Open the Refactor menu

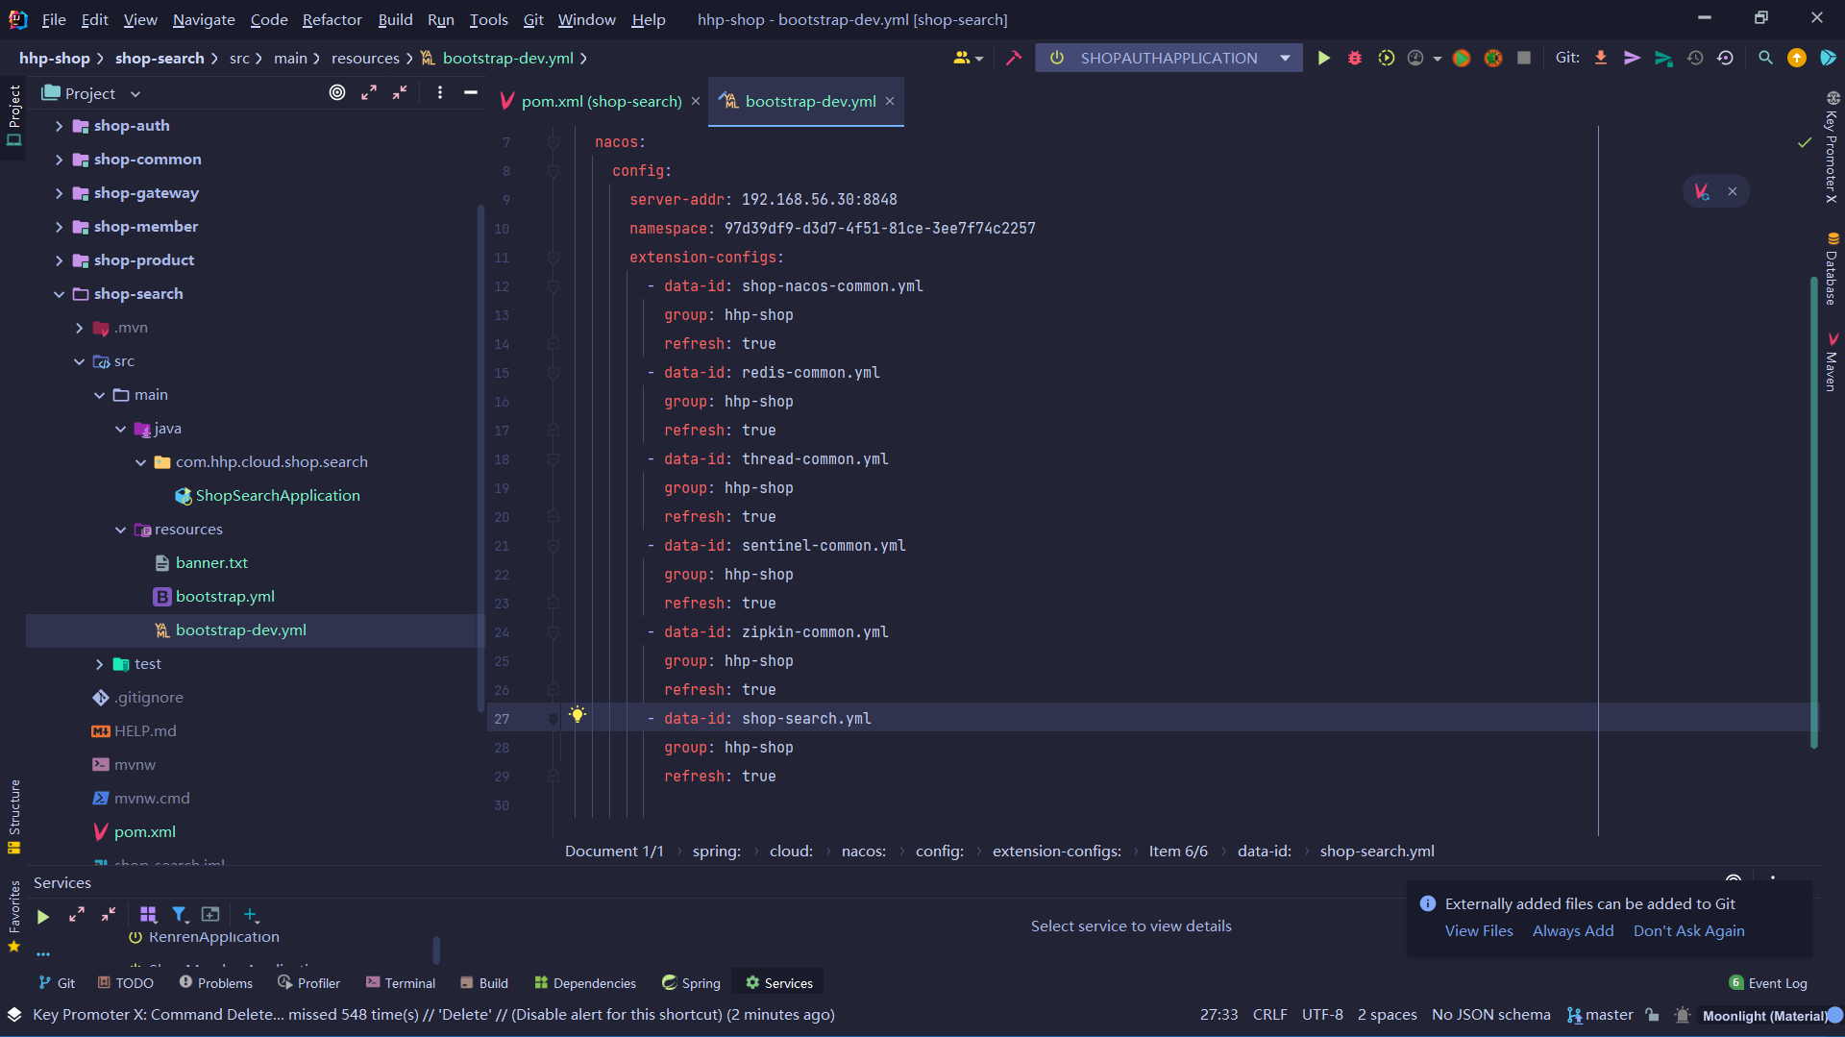(332, 19)
